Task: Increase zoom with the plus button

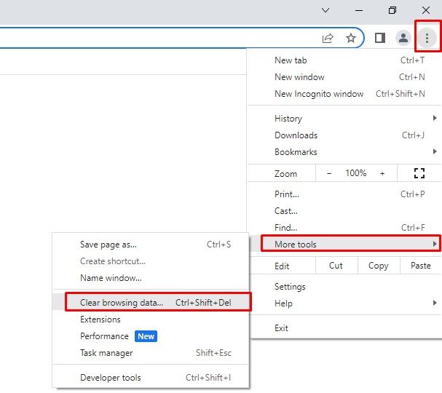Action: point(382,173)
